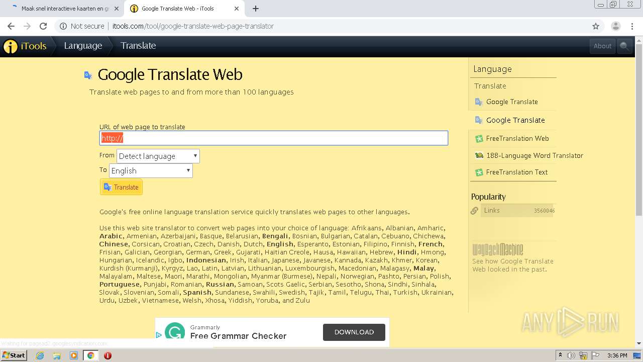Open first Google Translate sidebar link
Image resolution: width=643 pixels, height=362 pixels.
512,102
